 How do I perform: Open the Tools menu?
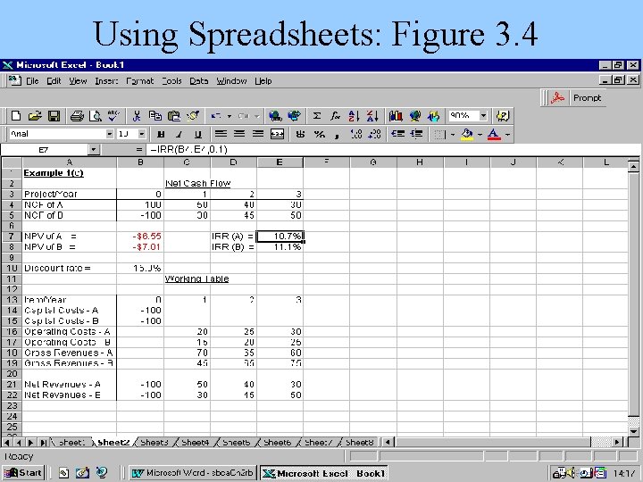coord(171,81)
